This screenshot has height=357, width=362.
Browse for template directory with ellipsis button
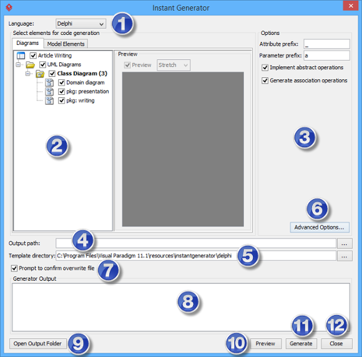345,256
